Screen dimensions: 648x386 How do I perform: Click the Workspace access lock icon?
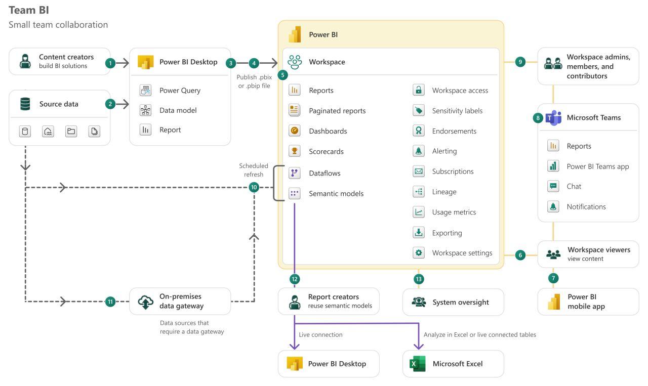[419, 90]
